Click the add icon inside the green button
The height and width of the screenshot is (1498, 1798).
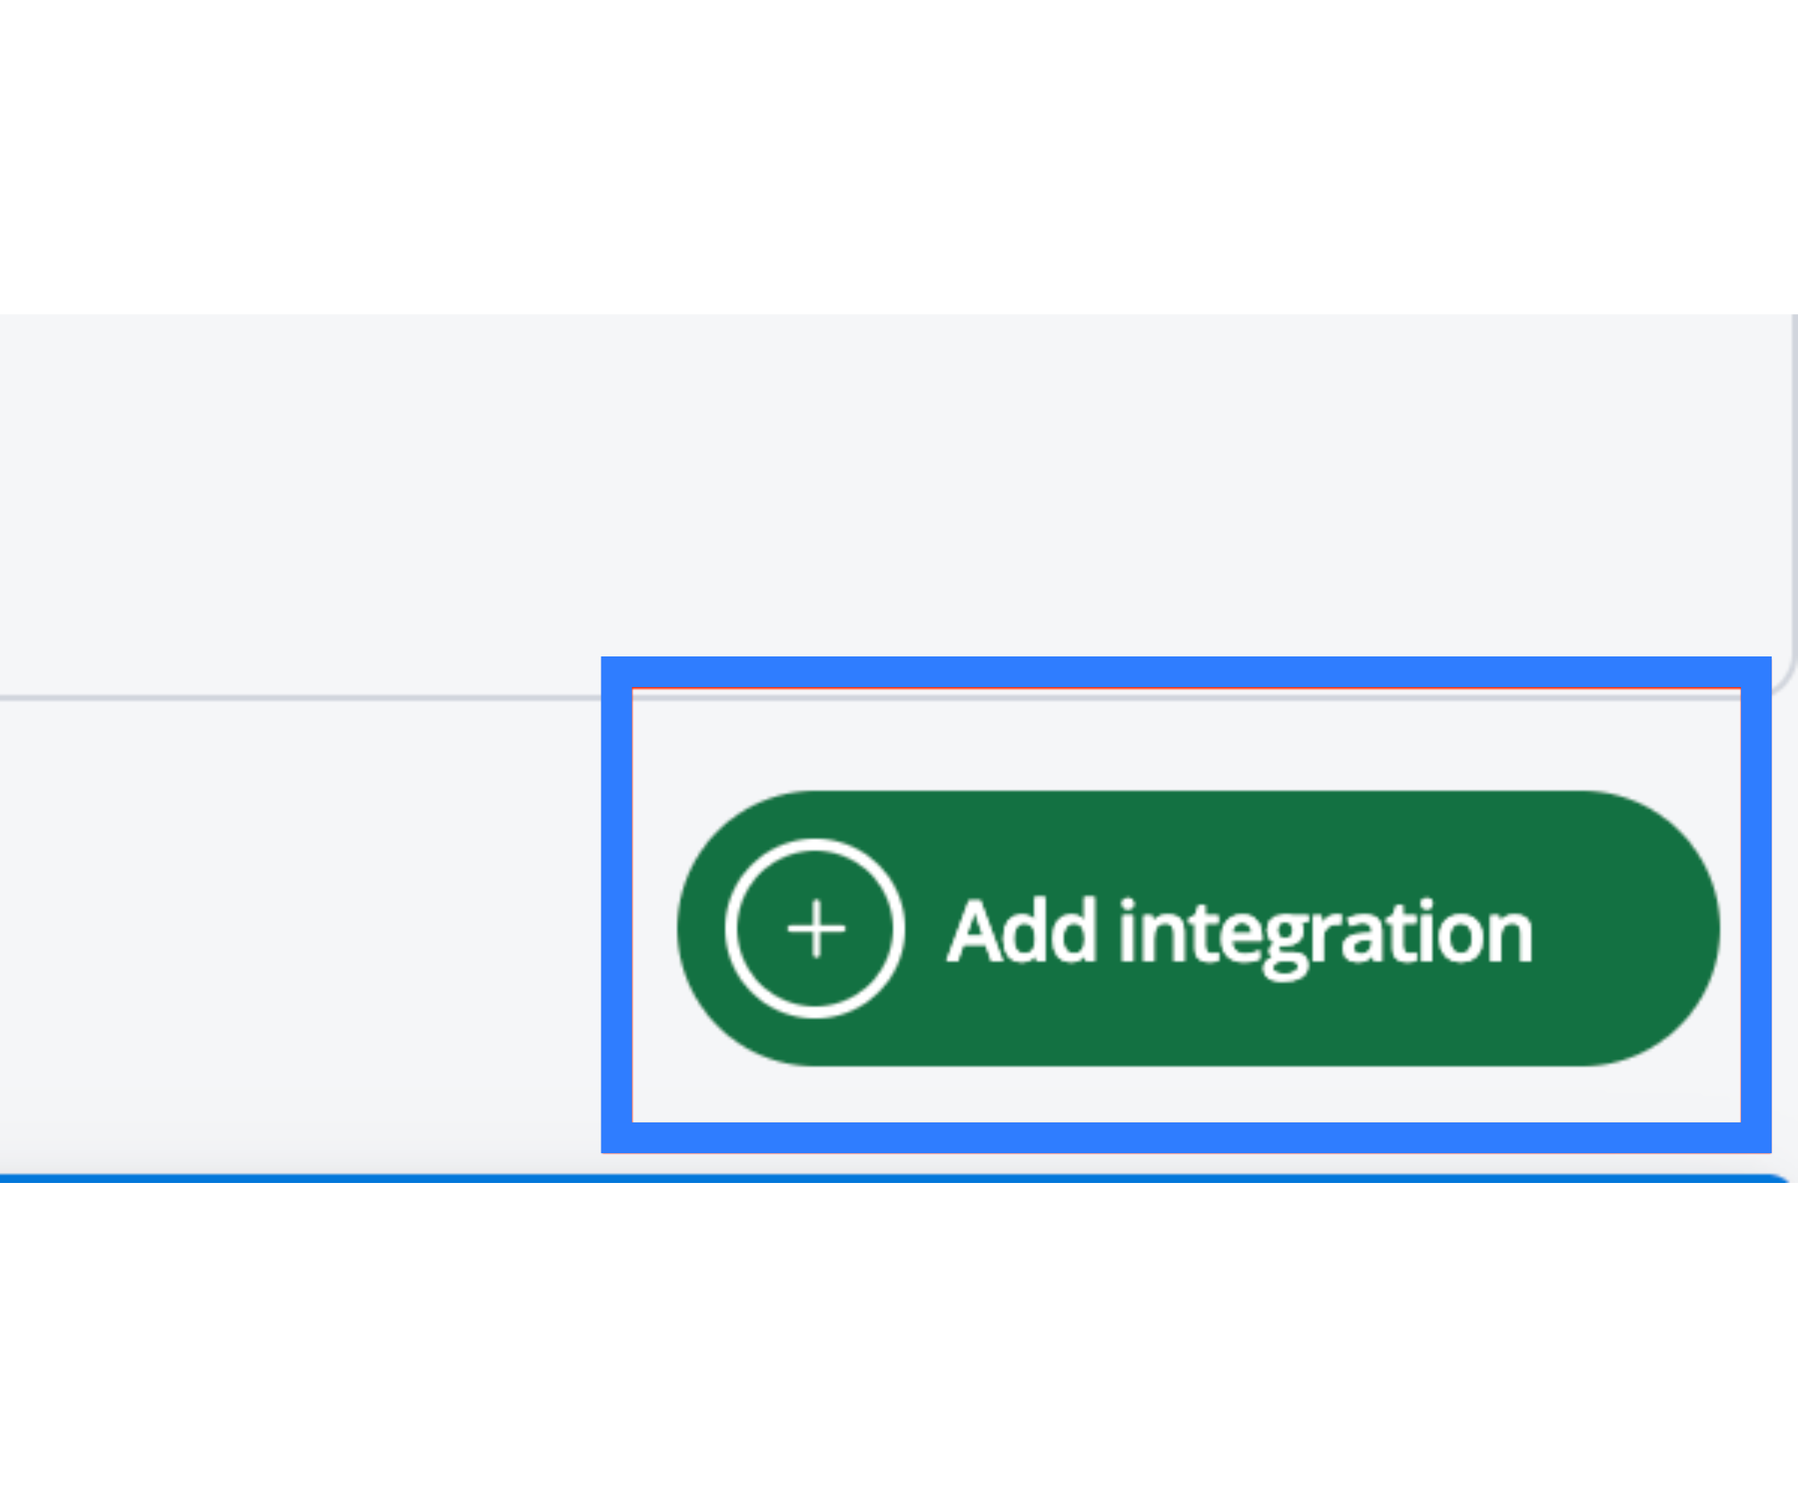tap(816, 928)
